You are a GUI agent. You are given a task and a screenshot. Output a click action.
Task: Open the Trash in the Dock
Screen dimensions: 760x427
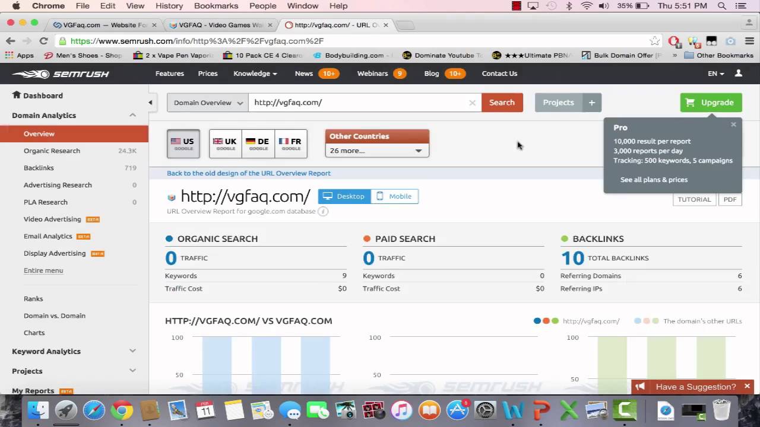pyautogui.click(x=721, y=410)
